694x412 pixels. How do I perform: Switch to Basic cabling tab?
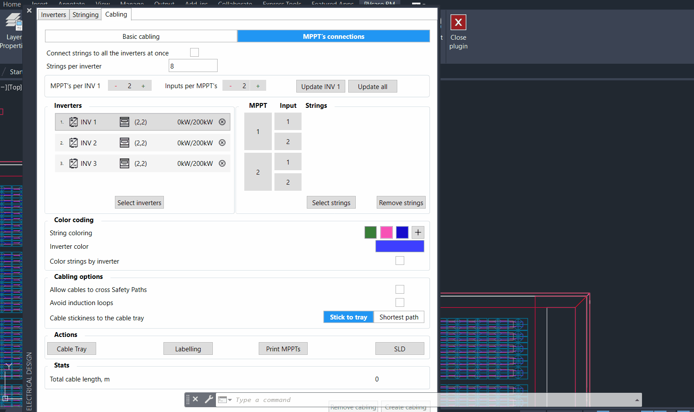(141, 37)
